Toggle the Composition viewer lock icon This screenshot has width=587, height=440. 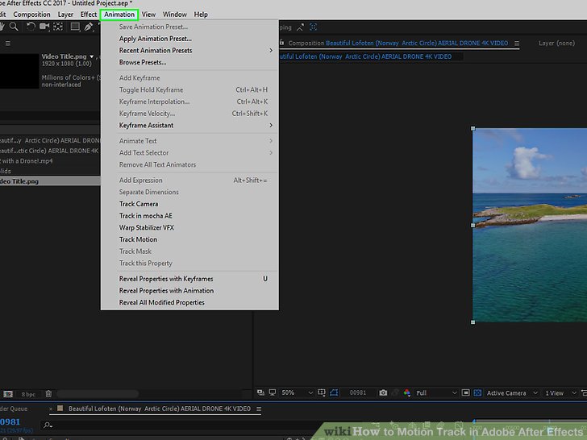(281, 43)
